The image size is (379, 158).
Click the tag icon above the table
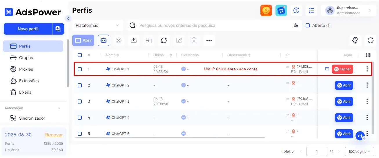click(x=355, y=40)
